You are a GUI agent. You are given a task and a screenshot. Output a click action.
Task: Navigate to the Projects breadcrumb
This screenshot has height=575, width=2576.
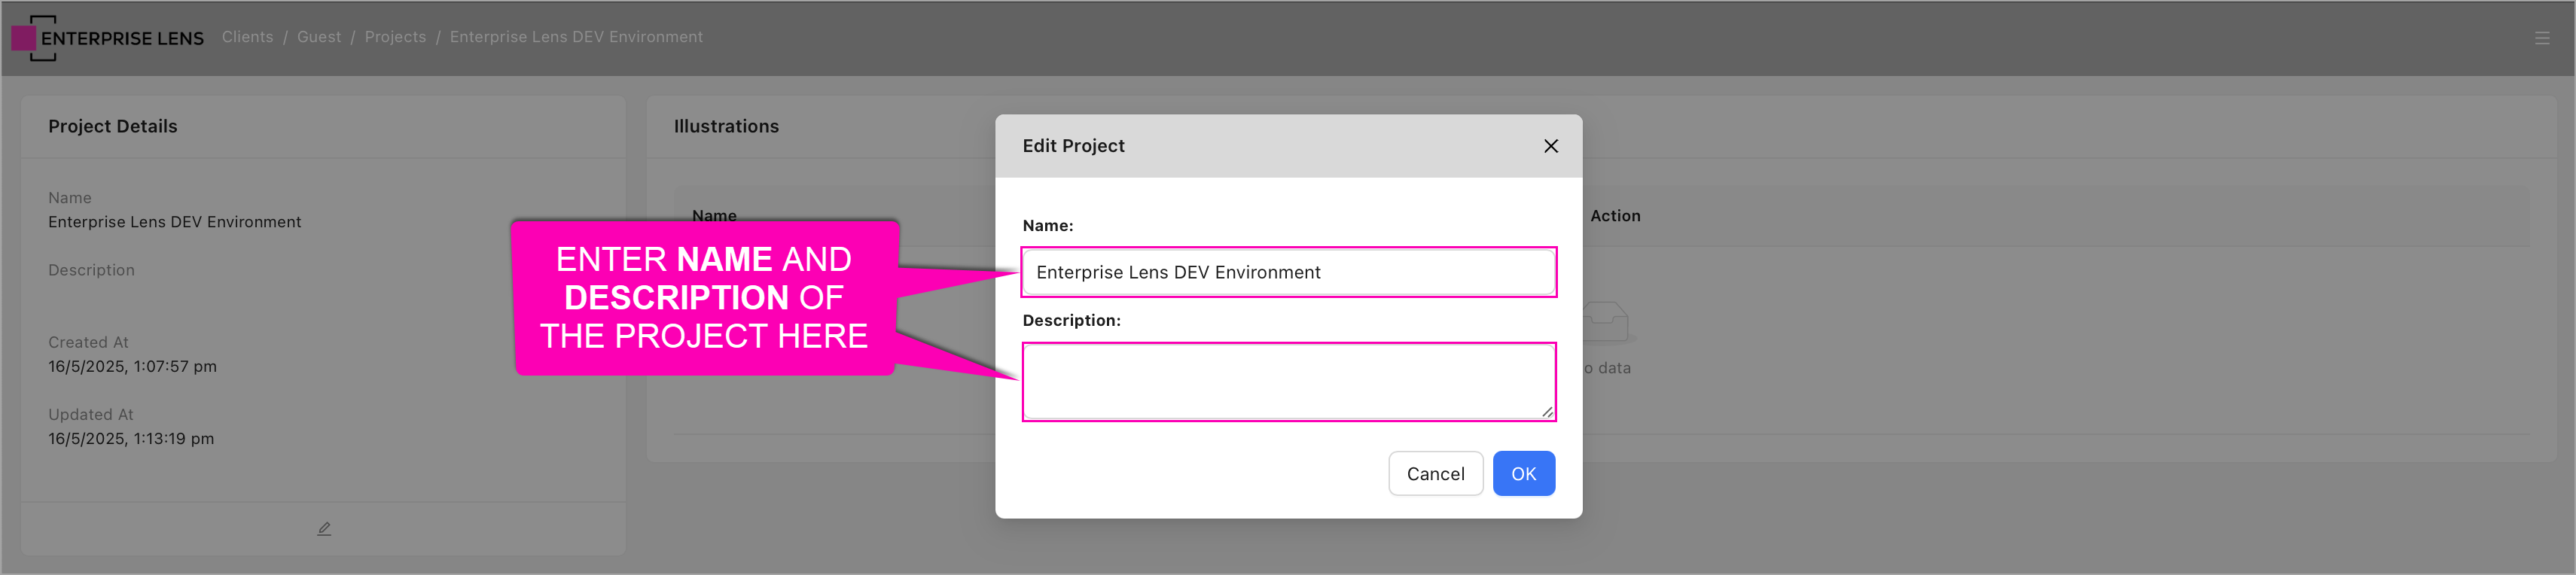[395, 37]
